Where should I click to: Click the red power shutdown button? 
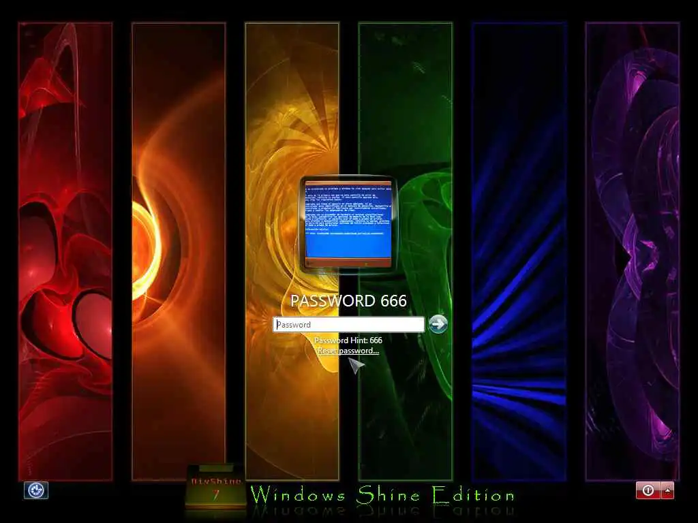tap(648, 490)
